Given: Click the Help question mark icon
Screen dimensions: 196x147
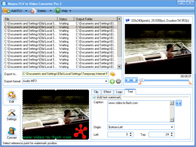Looking at the screenshot, I should [x=58, y=11].
